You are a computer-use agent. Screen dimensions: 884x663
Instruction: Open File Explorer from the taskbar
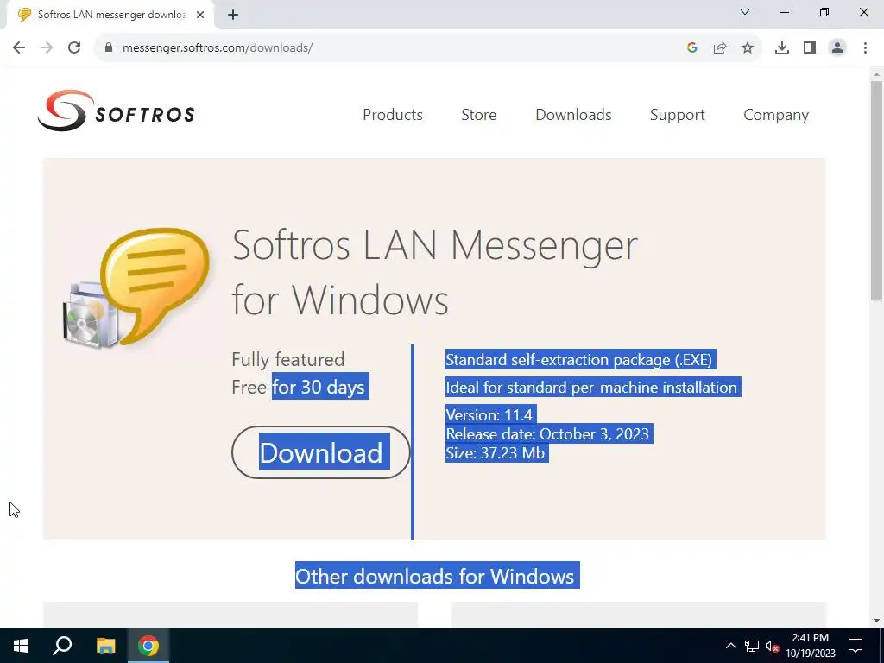point(105,646)
